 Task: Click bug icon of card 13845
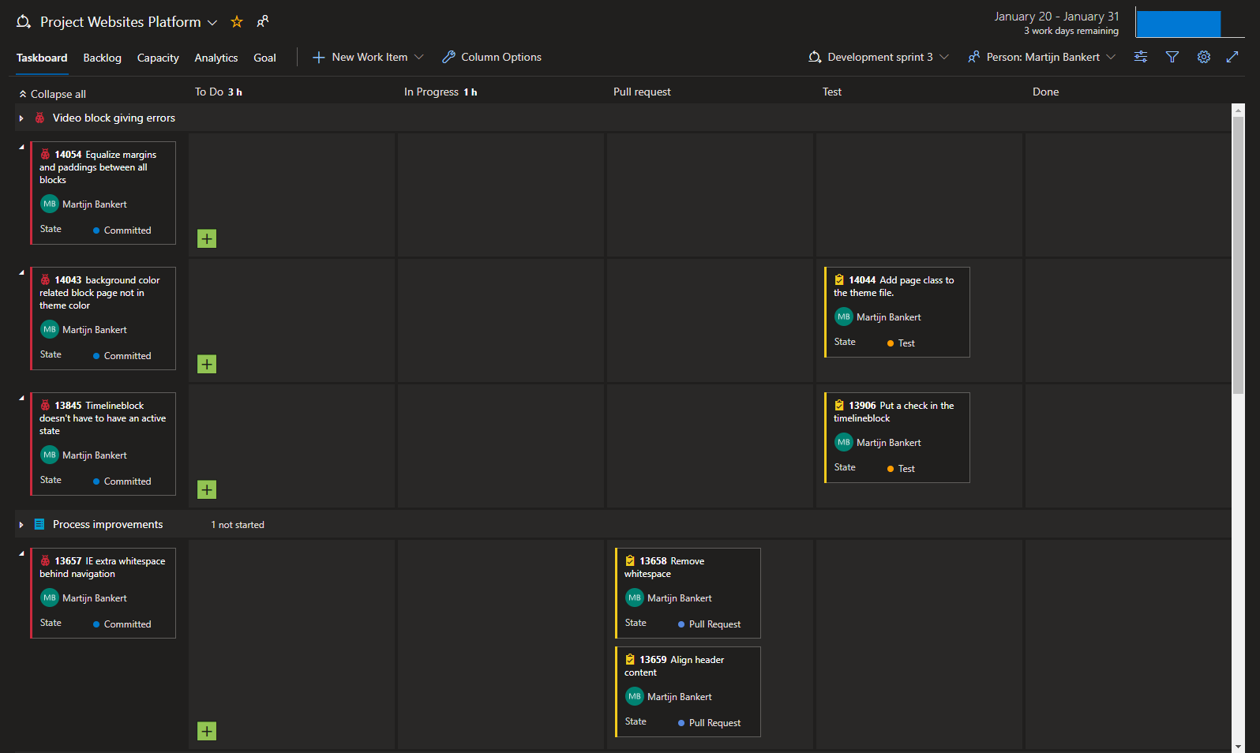click(45, 405)
